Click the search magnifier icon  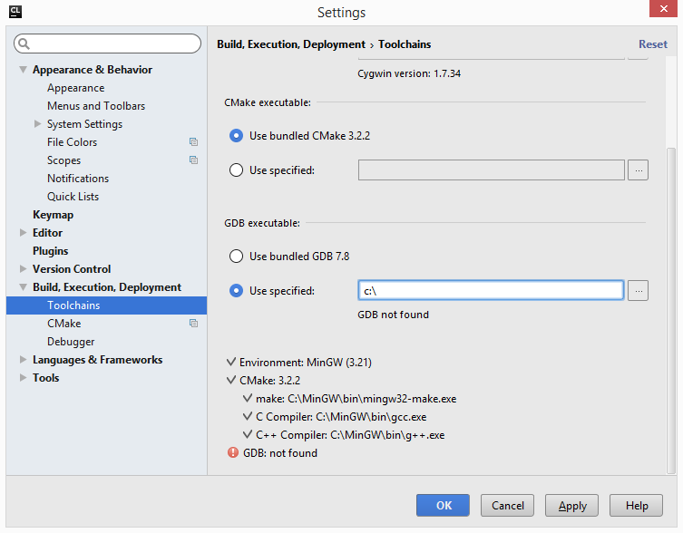pyautogui.click(x=24, y=44)
